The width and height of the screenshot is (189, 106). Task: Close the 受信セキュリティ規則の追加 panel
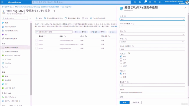185,8
